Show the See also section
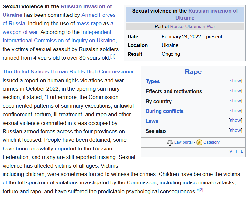This screenshot has width=248, height=198. coord(235,130)
